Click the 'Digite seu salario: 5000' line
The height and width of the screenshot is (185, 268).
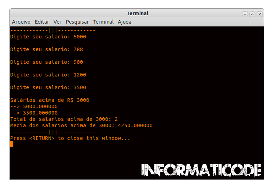48,37
